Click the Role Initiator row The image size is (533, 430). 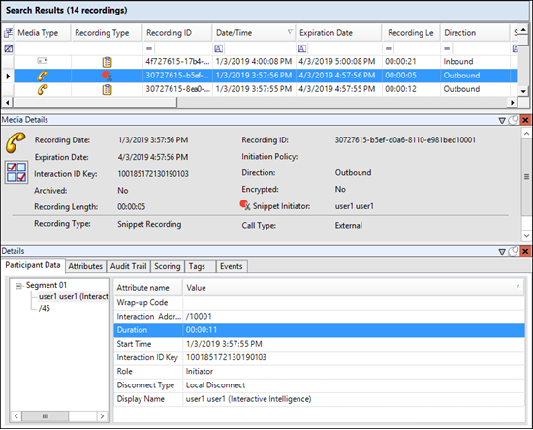pos(319,371)
